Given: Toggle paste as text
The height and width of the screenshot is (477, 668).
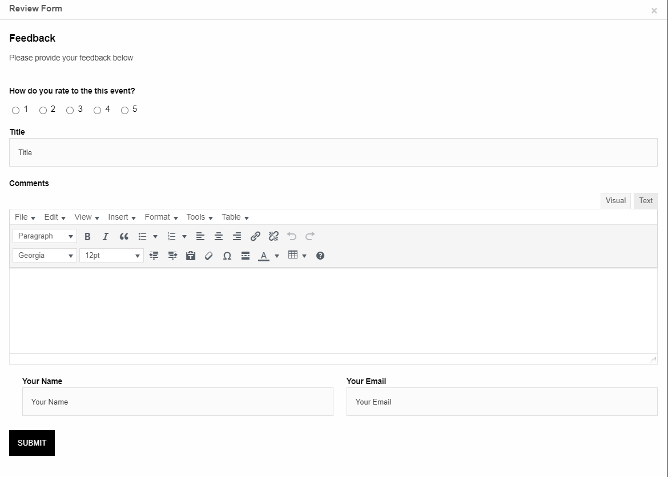Looking at the screenshot, I should coord(191,256).
